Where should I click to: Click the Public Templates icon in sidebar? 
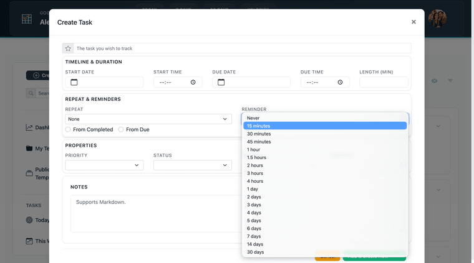pos(29,173)
